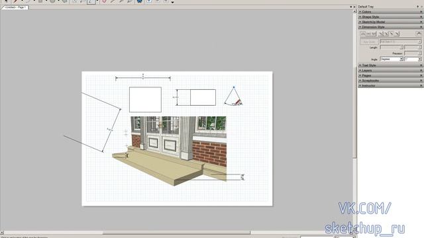Choose the fourth dimension text alignment icon

coord(397,34)
